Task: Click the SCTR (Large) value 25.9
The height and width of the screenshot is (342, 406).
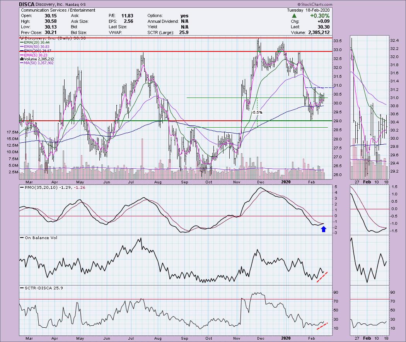Action: click(184, 32)
